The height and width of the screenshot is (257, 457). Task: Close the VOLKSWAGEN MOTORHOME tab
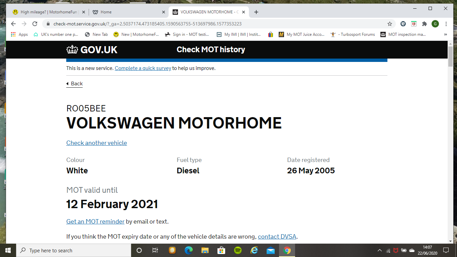coord(244,12)
